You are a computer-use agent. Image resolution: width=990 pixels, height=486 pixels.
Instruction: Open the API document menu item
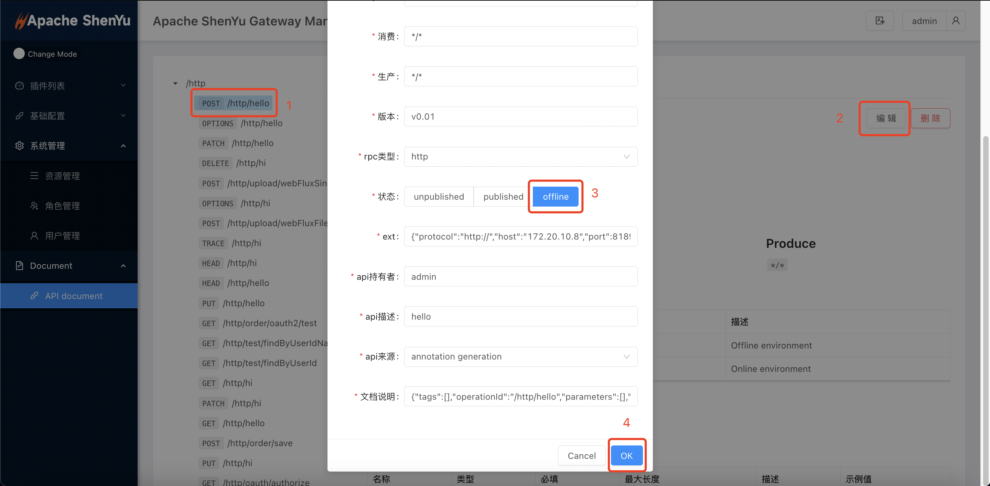[73, 296]
